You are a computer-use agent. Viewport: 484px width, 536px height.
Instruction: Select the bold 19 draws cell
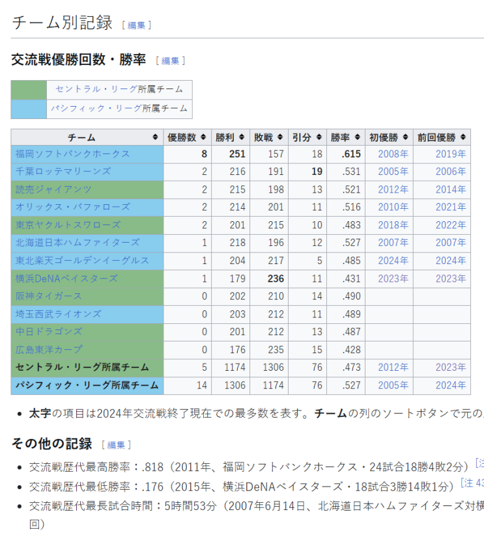(307, 172)
